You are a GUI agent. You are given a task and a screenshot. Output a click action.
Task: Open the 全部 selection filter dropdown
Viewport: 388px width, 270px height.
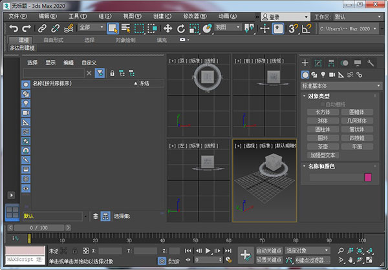tap(90, 28)
